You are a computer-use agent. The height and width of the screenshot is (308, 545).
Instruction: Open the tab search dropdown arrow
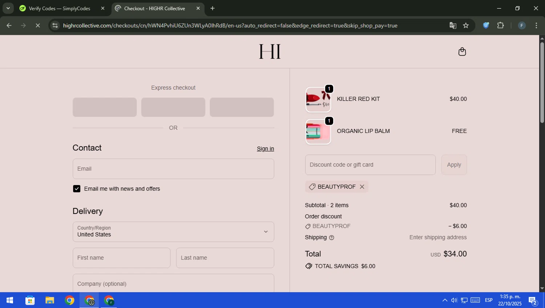click(8, 8)
